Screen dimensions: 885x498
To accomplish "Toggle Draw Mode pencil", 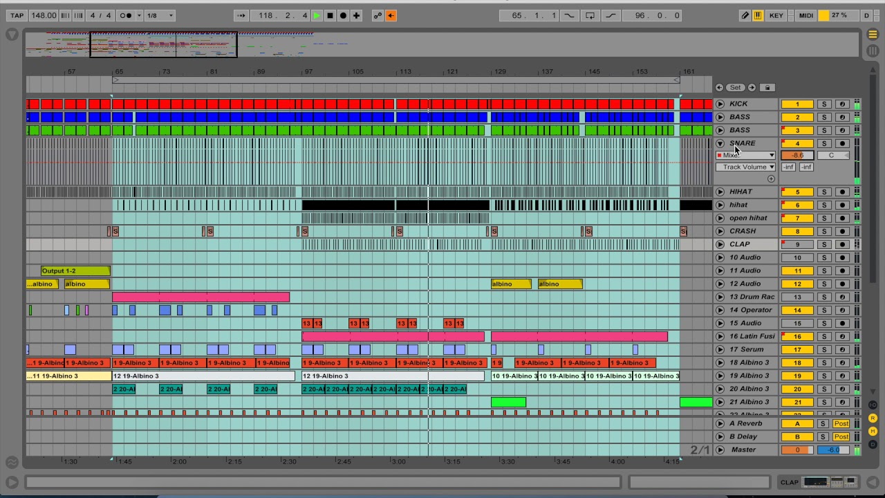I will tap(745, 15).
